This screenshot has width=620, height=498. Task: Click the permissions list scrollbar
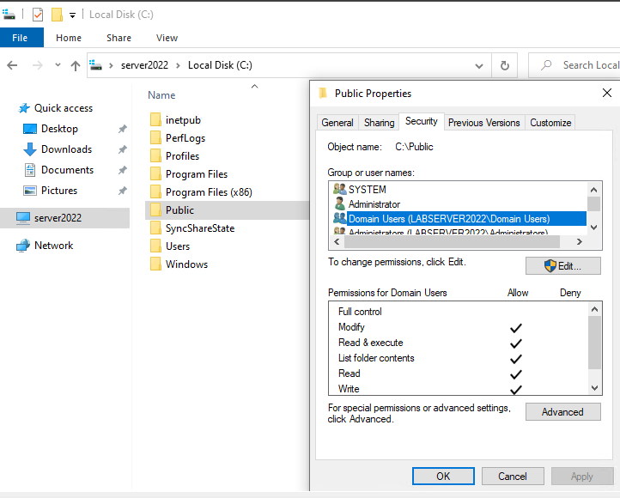pyautogui.click(x=594, y=343)
